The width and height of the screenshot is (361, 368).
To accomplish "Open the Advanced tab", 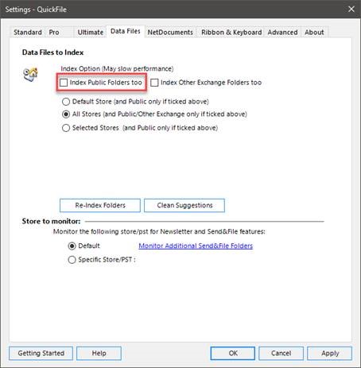I will coord(282,33).
